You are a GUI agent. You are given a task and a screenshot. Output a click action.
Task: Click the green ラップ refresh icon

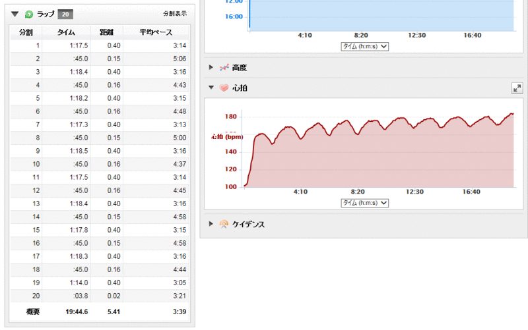tap(28, 14)
